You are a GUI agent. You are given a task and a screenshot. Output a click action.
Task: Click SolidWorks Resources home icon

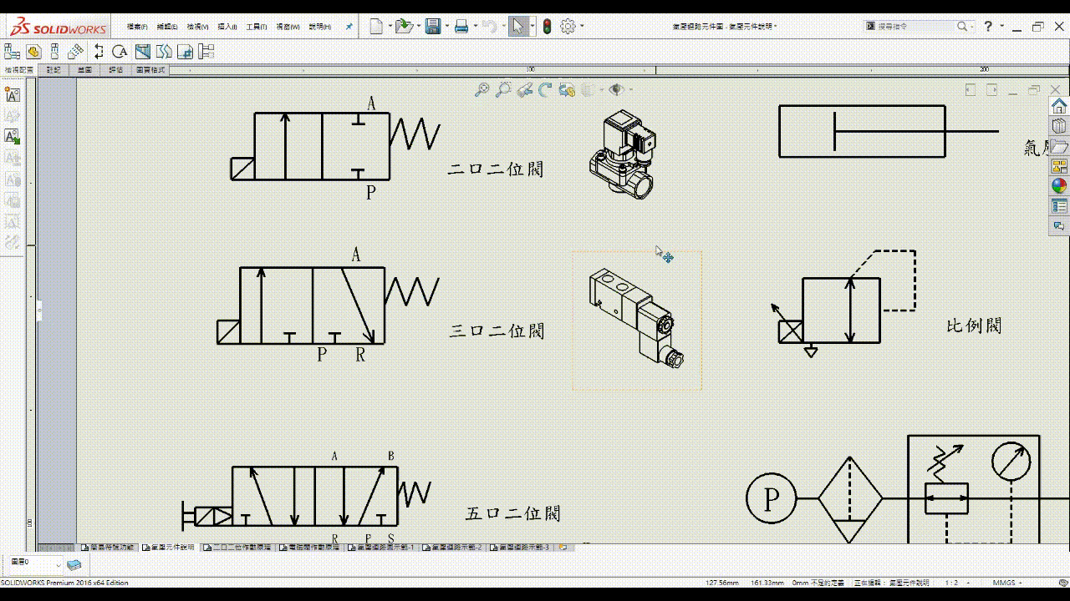tap(1059, 106)
